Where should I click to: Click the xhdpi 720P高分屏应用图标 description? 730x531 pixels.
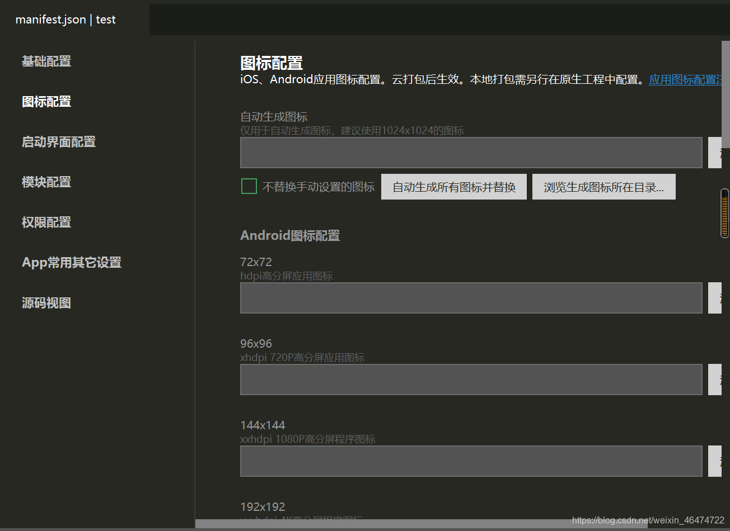tap(302, 357)
